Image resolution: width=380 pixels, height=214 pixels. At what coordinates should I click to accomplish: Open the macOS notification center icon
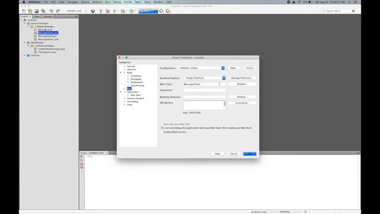(356, 2)
